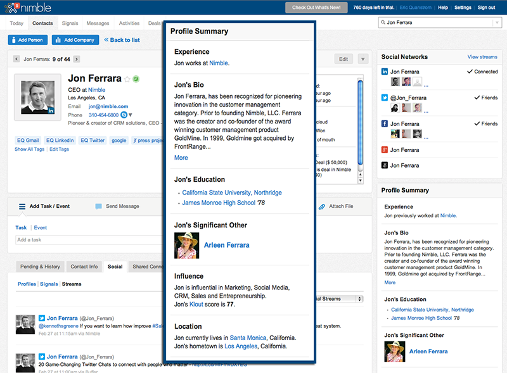Image resolution: width=507 pixels, height=373 pixels.
Task: Open California State University link in popup
Action: pyautogui.click(x=232, y=193)
